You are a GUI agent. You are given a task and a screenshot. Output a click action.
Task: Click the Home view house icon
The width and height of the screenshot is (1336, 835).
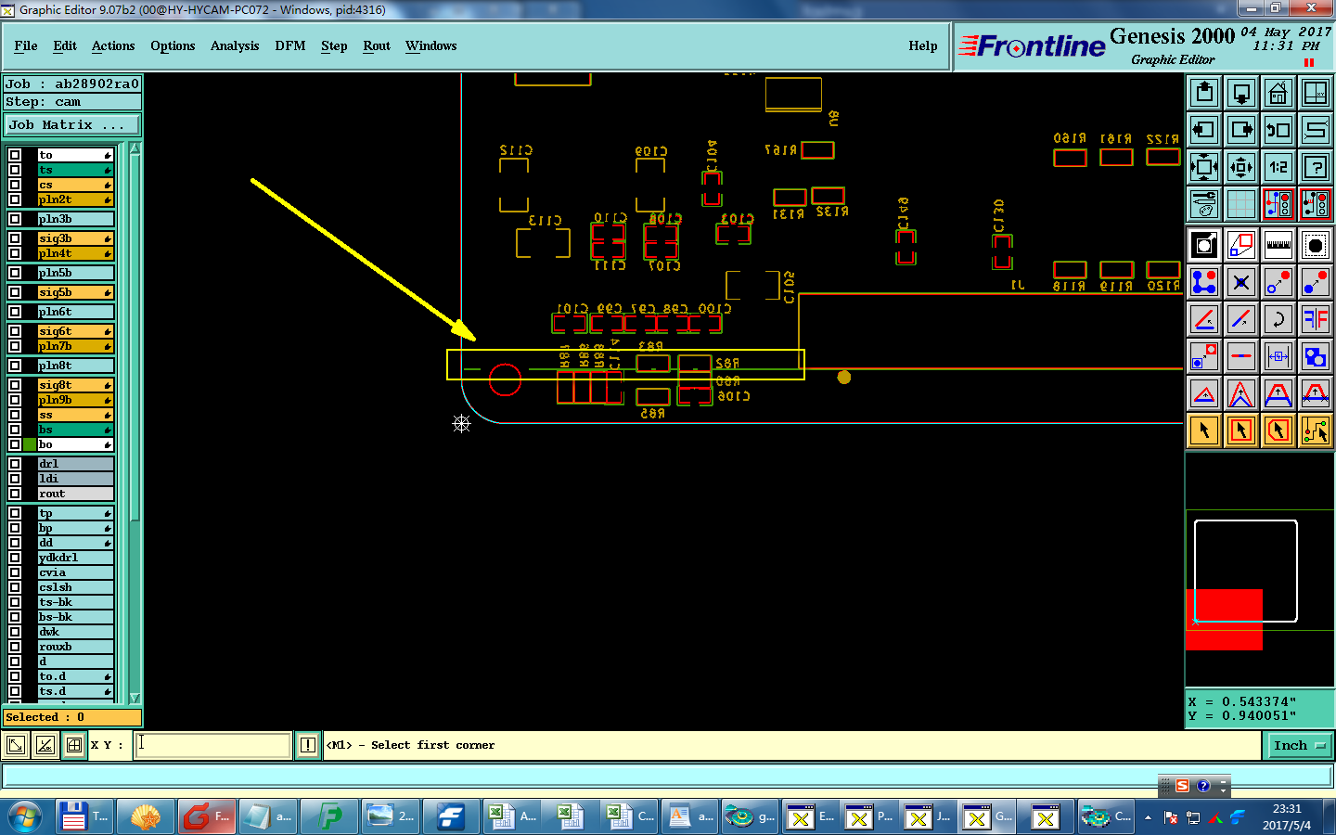pyautogui.click(x=1278, y=93)
